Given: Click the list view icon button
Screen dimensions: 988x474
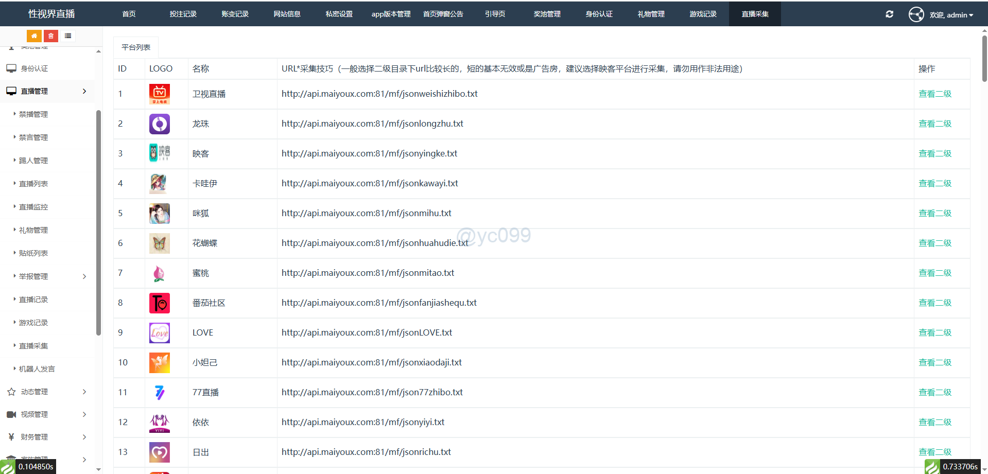Looking at the screenshot, I should pos(68,36).
